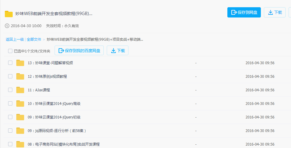Image resolution: width=291 pixels, height=148 pixels.
Task: Click folder icon for 11:AJax课程
Action: (20, 90)
